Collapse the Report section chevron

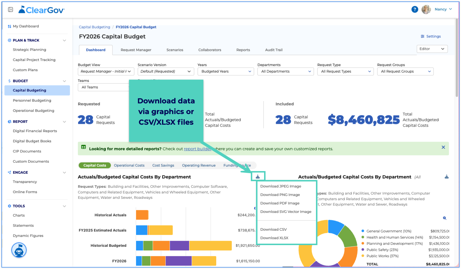point(64,122)
